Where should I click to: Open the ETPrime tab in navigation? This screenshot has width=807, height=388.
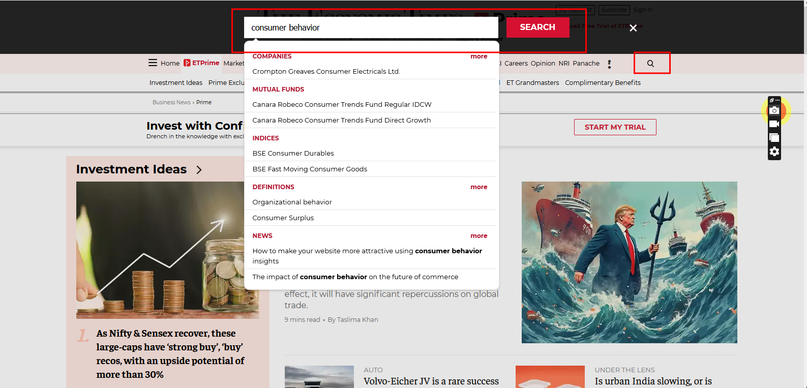point(202,63)
